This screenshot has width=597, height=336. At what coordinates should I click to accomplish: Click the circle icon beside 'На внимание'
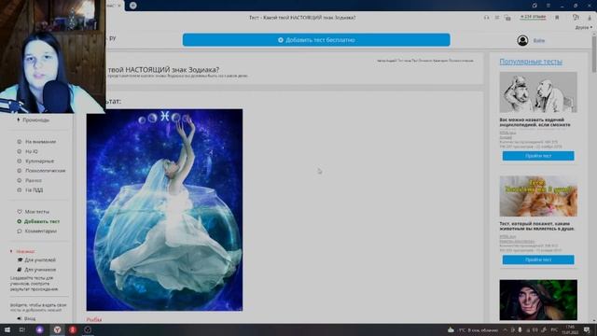20,142
